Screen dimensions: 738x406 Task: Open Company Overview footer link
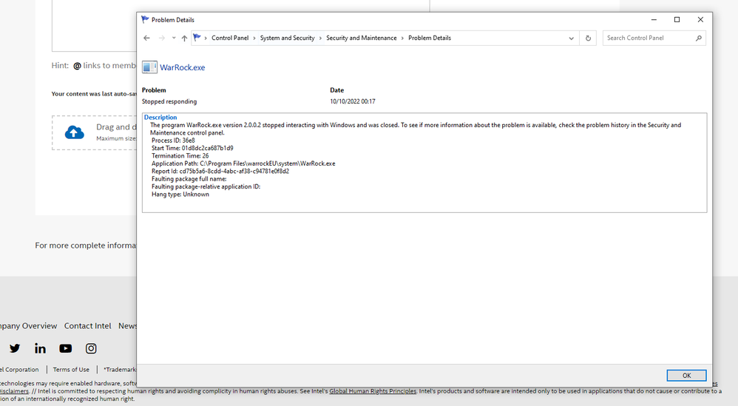coord(28,325)
